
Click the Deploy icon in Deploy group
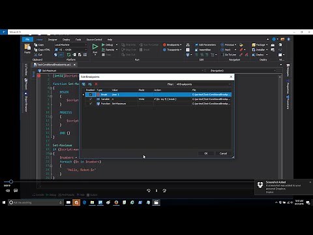[254, 55]
